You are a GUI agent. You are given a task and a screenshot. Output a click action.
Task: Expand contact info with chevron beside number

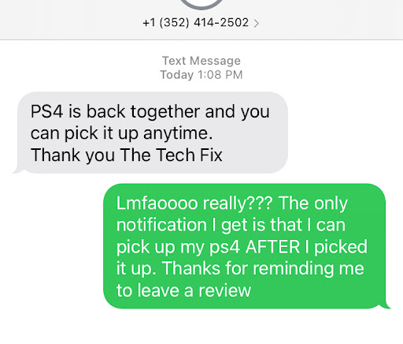[x=257, y=24]
